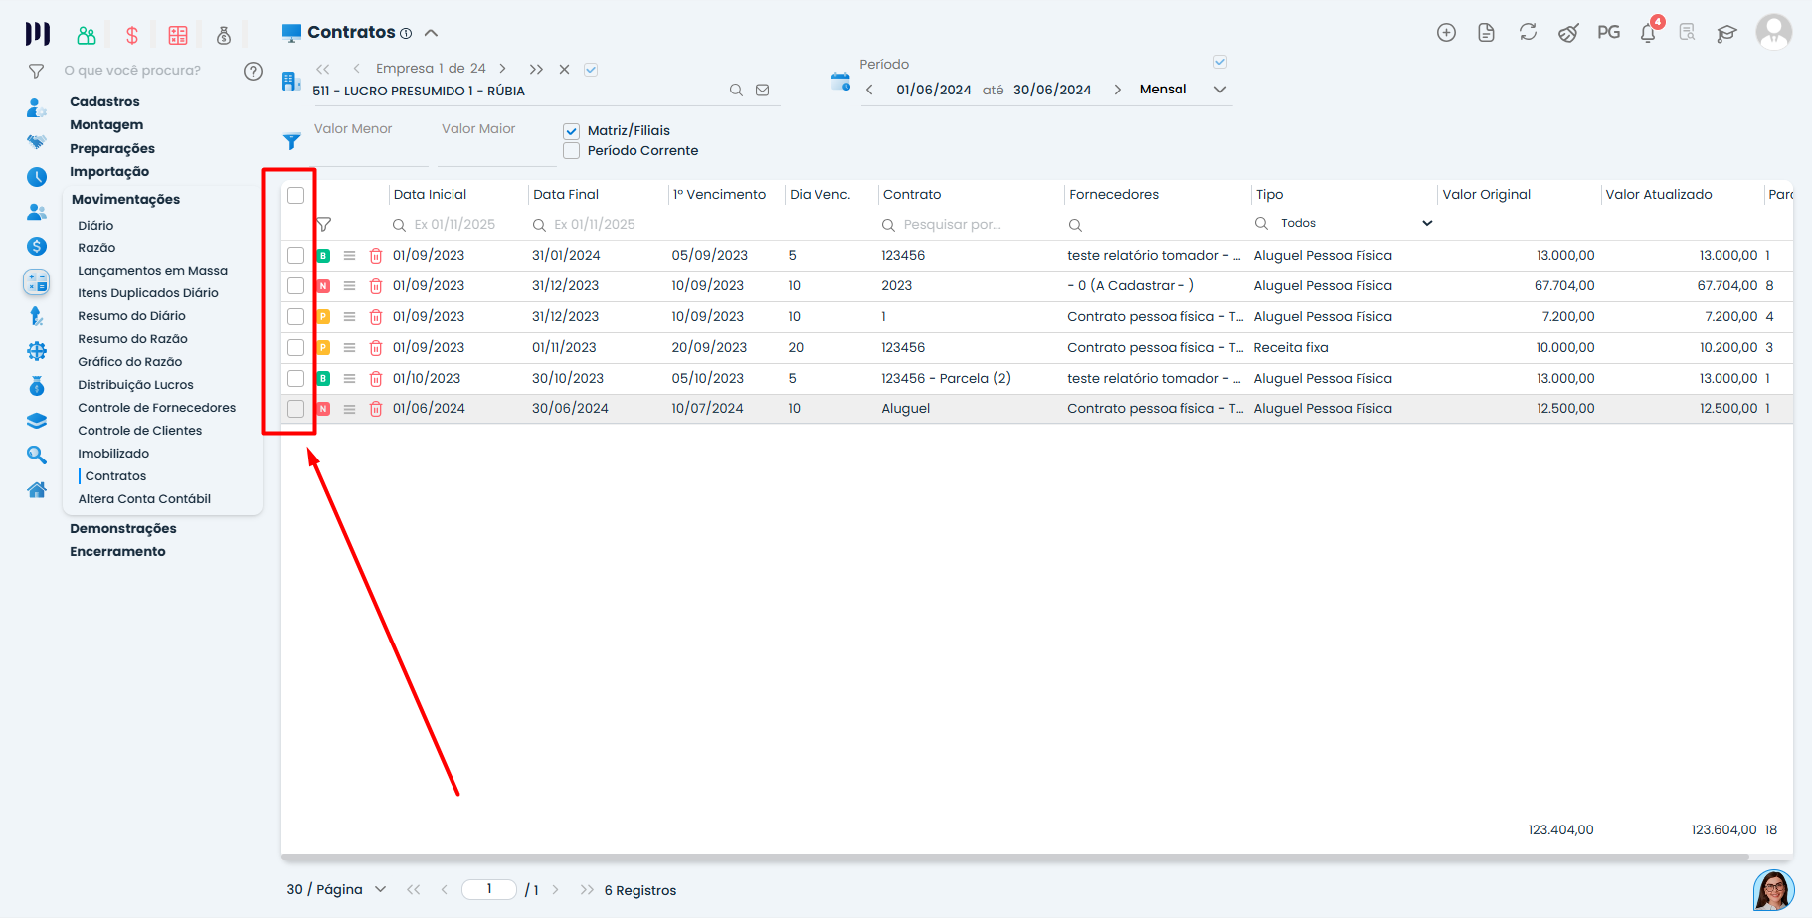The width and height of the screenshot is (1812, 918).
Task: Open the help question mark icon
Action: (254, 71)
